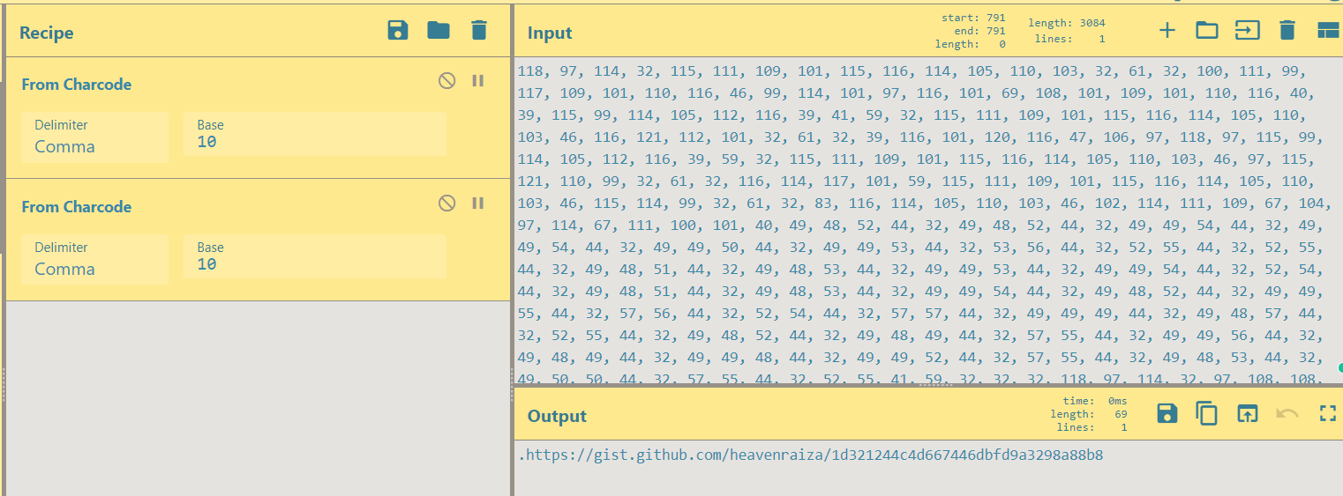Save output to a file

click(x=1167, y=413)
